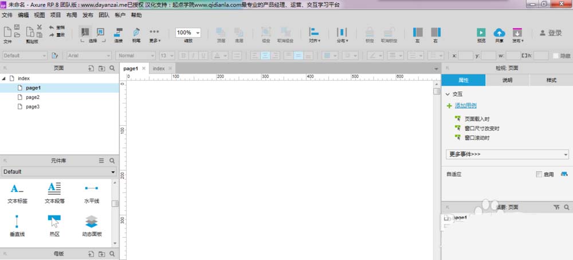Enable the Adaptive (自适应) checkbox
The image size is (573, 260).
539,174
